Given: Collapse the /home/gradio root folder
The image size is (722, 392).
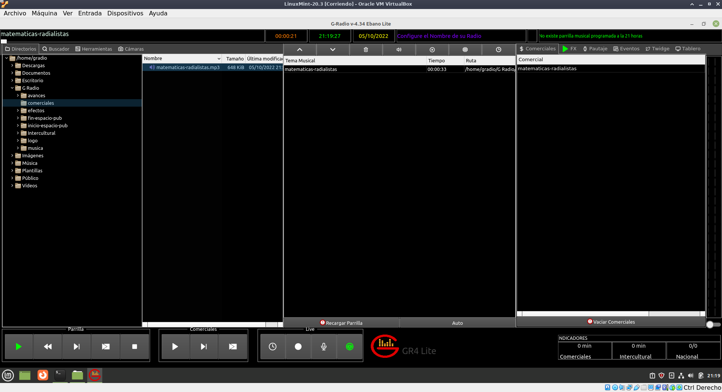Looking at the screenshot, I should click(6, 58).
